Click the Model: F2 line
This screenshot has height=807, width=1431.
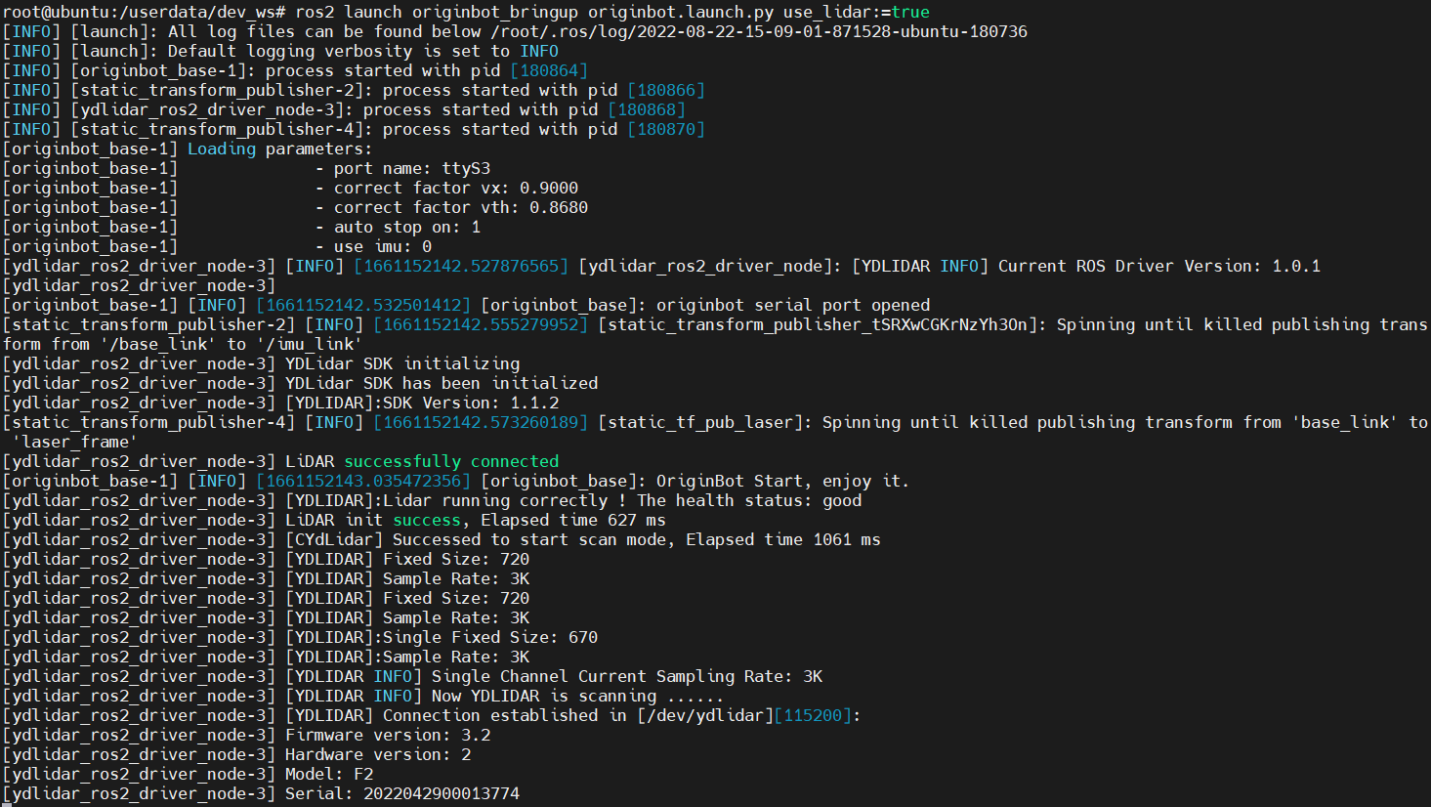(329, 774)
